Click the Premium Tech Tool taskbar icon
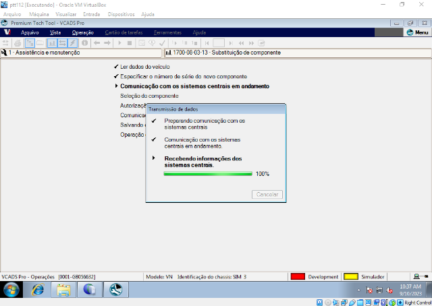The width and height of the screenshot is (432, 306). pos(115,290)
